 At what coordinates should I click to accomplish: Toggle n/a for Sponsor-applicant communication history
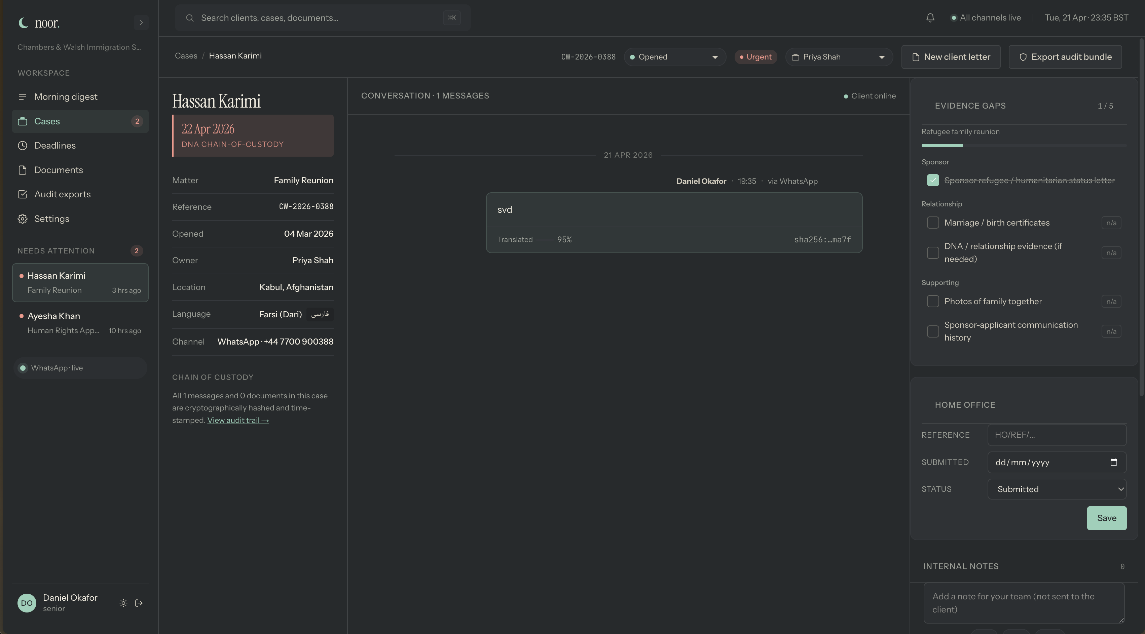point(1111,331)
